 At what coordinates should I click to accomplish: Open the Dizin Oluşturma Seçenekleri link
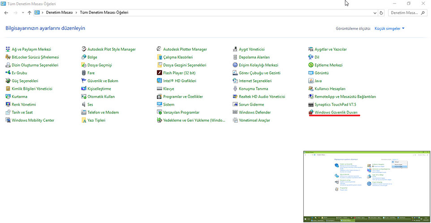coord(35,65)
